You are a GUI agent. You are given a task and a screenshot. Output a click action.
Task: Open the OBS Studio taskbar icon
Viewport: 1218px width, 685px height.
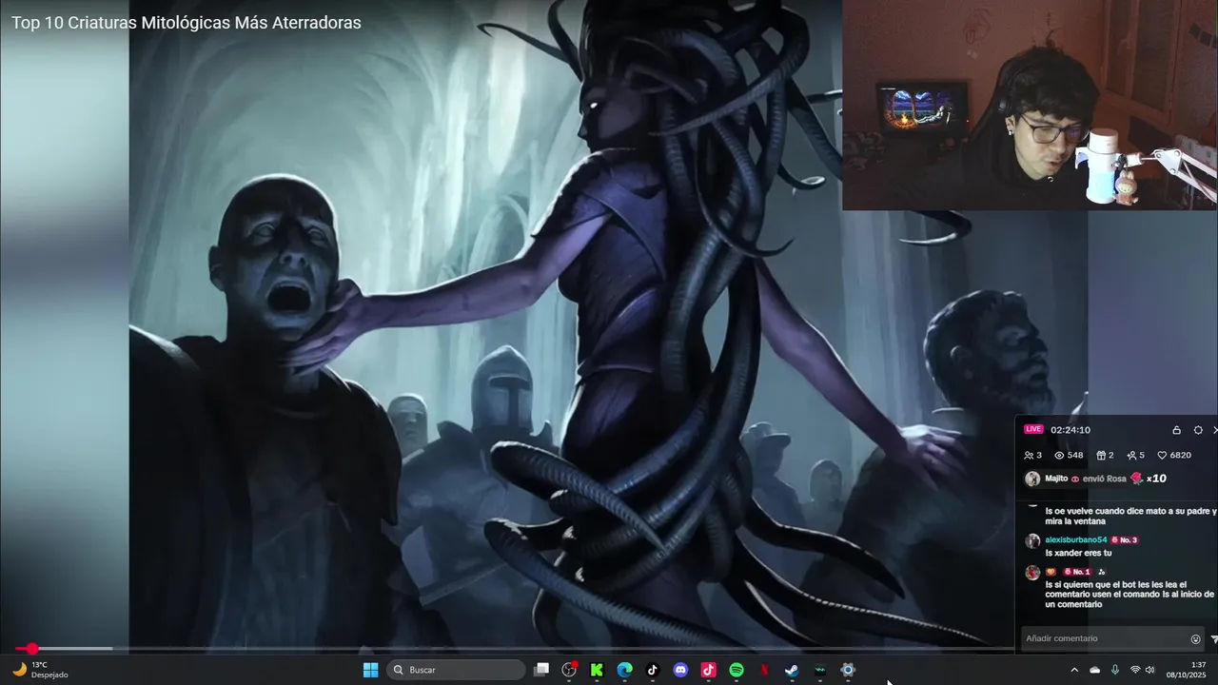(x=569, y=670)
